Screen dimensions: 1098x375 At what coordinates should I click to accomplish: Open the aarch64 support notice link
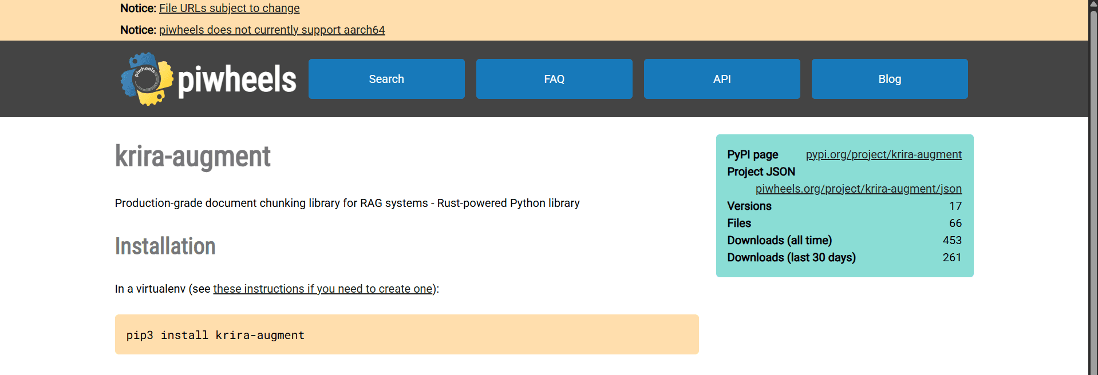pos(272,30)
